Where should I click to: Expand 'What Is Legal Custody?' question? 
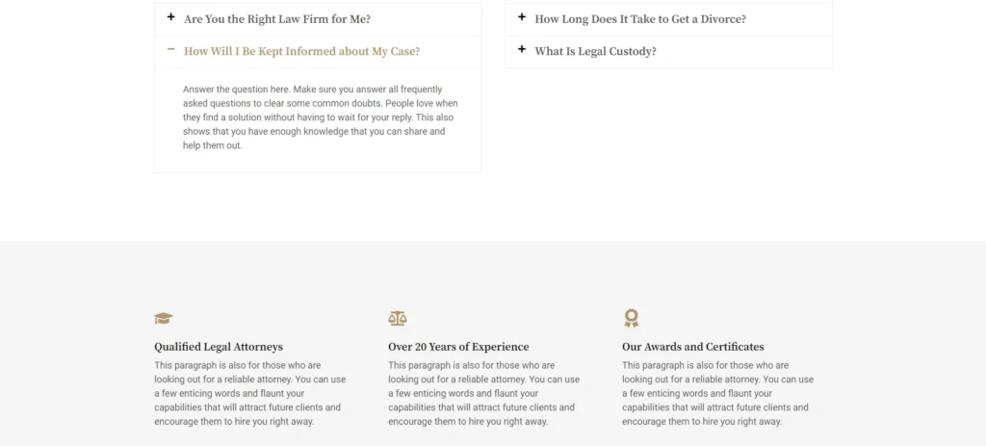pyautogui.click(x=595, y=52)
